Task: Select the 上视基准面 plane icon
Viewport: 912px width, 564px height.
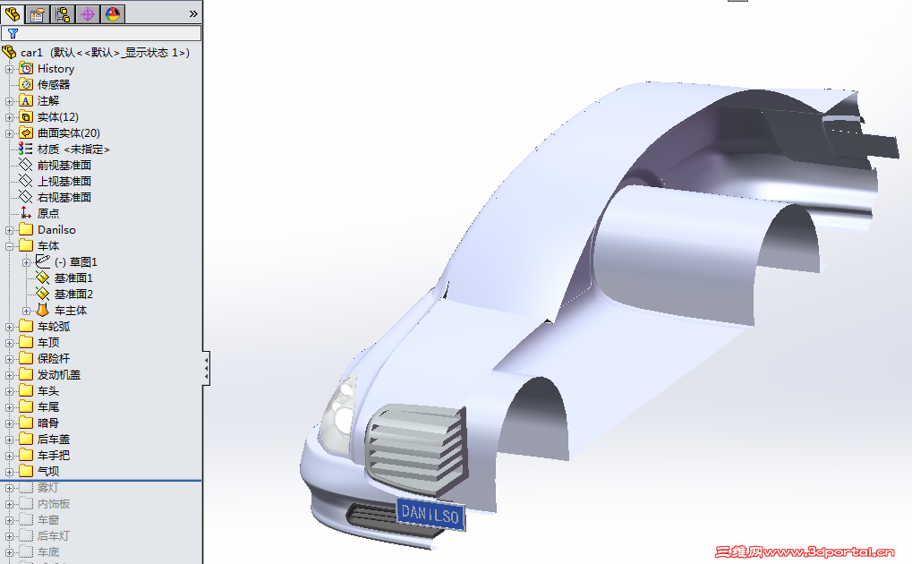Action: coord(26,181)
